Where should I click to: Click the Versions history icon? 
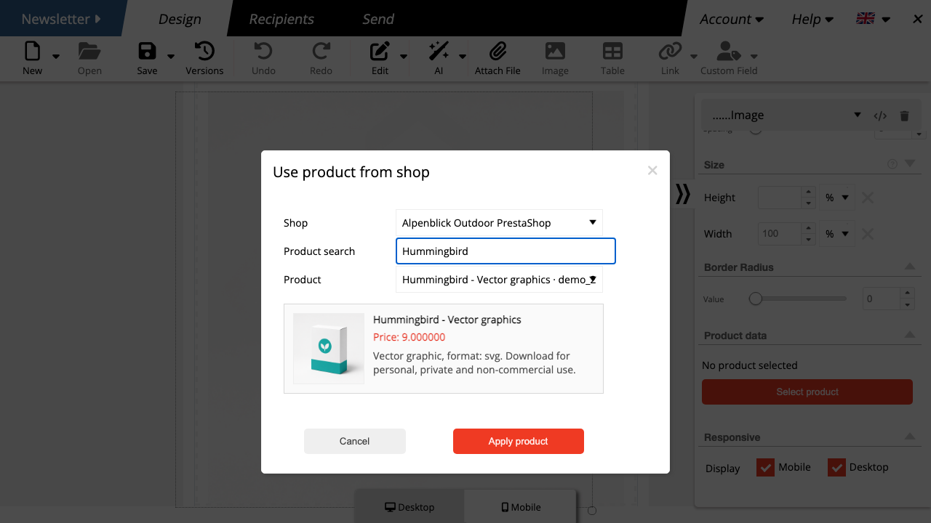[204, 52]
